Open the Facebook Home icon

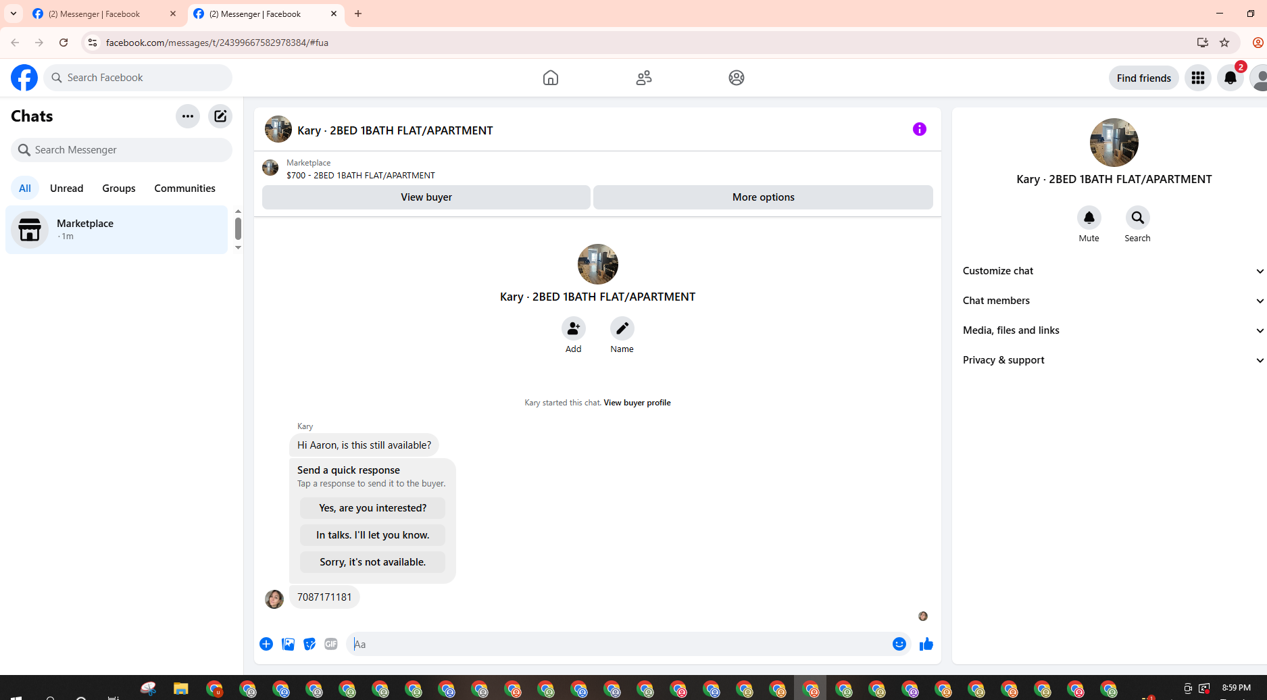coord(551,78)
